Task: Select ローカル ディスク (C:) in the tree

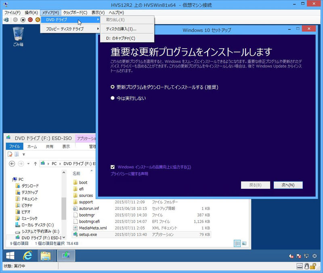Action: [38, 225]
